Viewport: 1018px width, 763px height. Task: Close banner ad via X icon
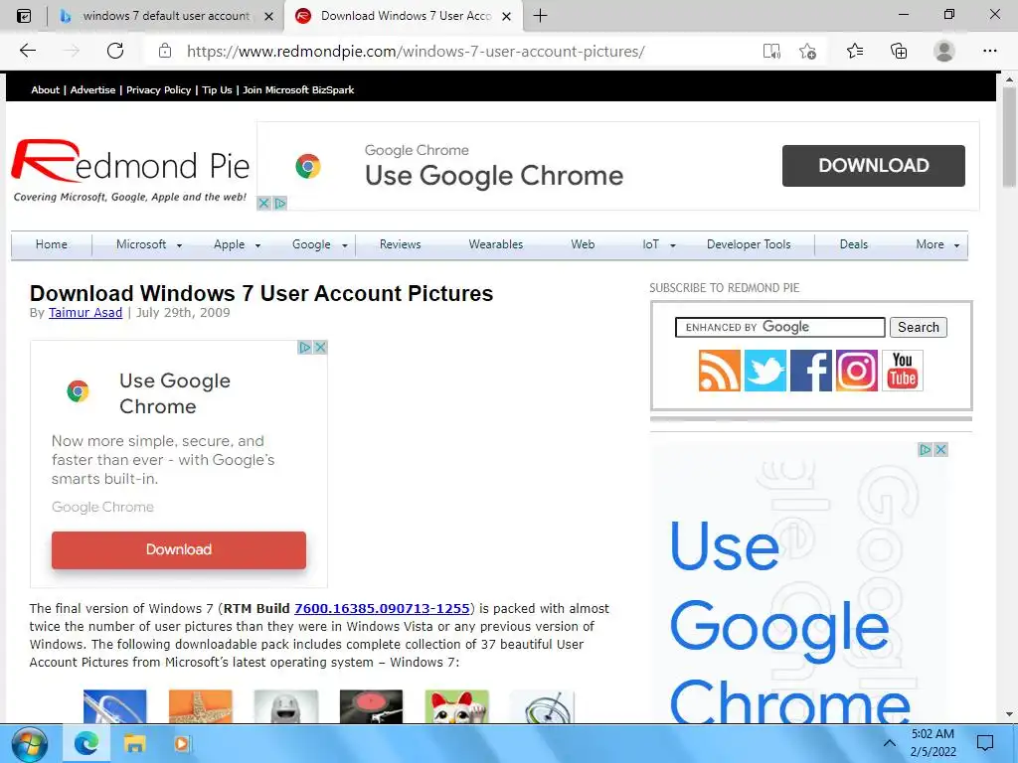(262, 203)
